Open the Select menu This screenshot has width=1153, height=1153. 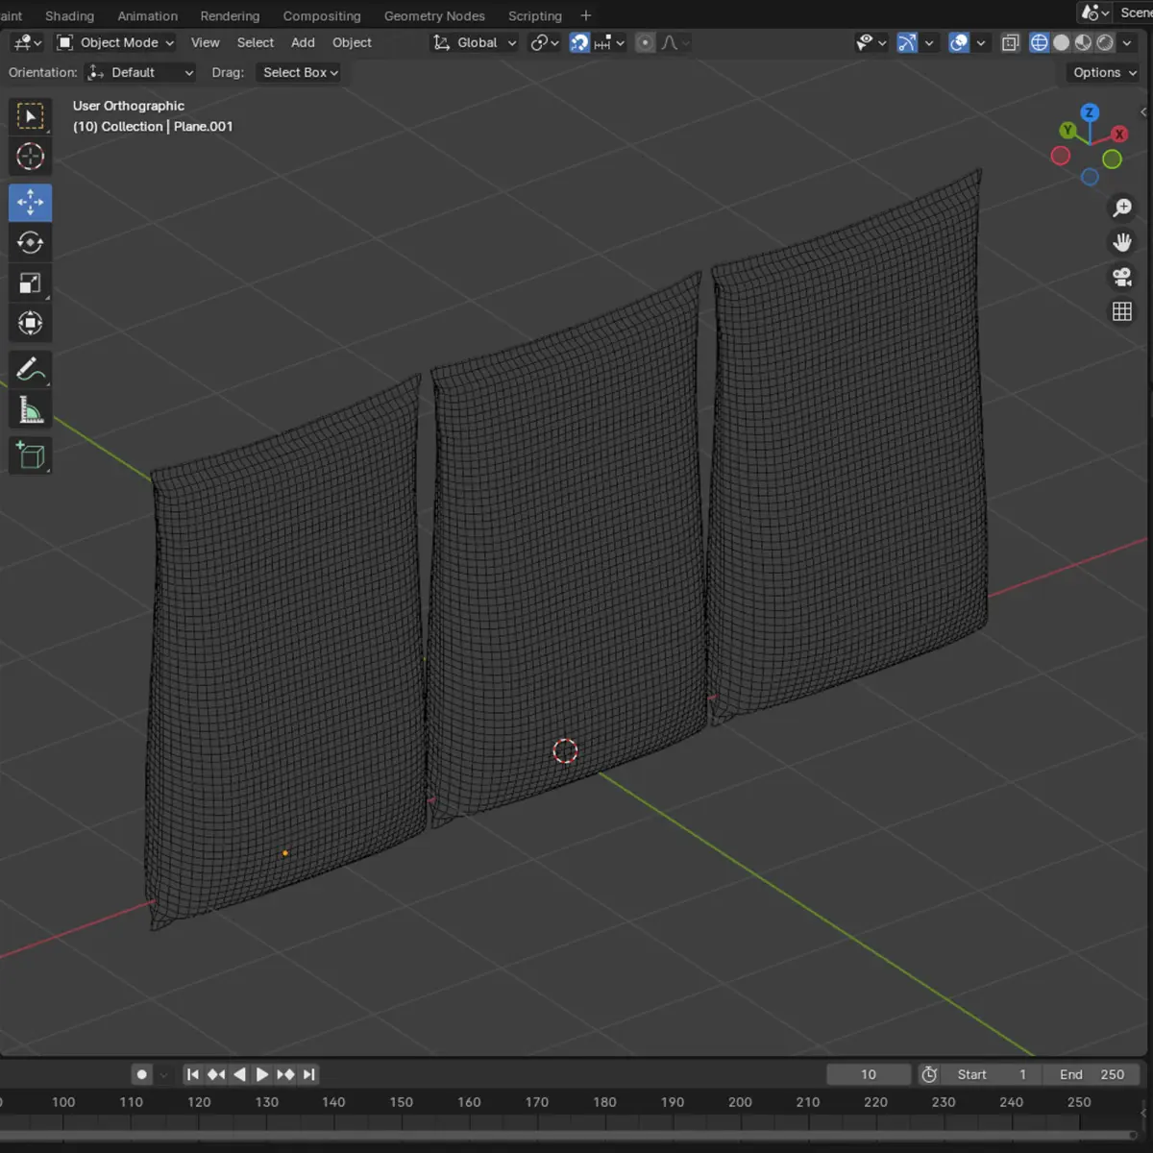click(x=256, y=42)
